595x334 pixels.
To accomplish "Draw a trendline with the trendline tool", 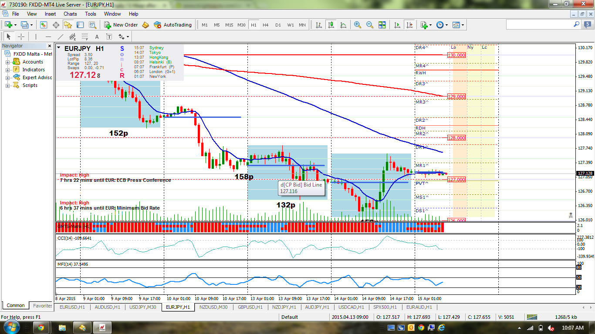I will click(60, 37).
